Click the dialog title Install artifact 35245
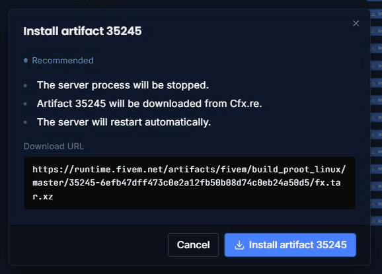Screen dimensions: 382x274 point(83,31)
